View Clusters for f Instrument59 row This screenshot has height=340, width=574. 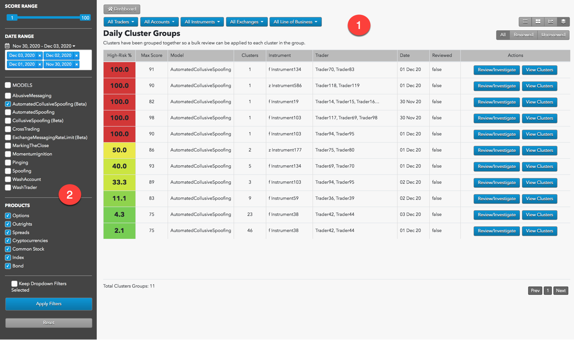(539, 199)
